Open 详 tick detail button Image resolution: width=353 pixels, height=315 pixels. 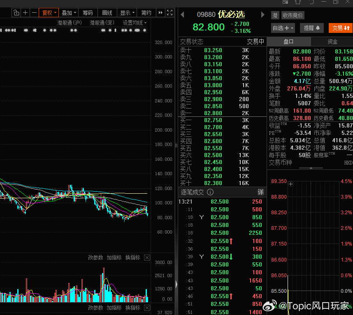click(260, 192)
